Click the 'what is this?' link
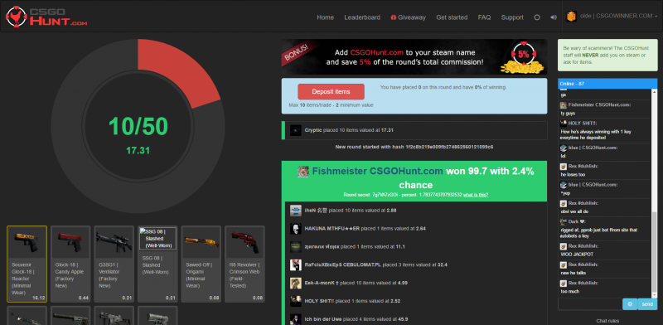 (476, 195)
